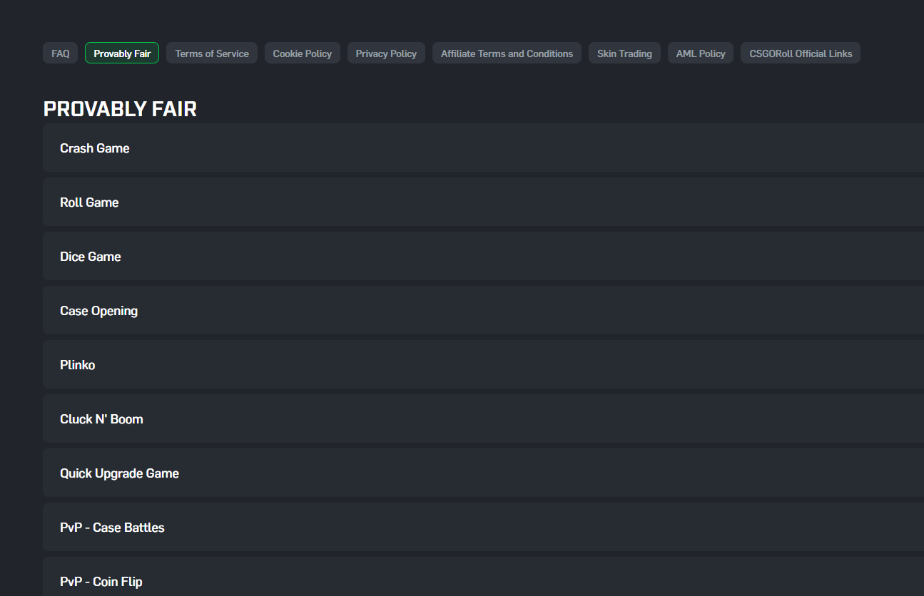Select the Provably Fair tab
Image resolution: width=924 pixels, height=596 pixels.
pos(121,53)
